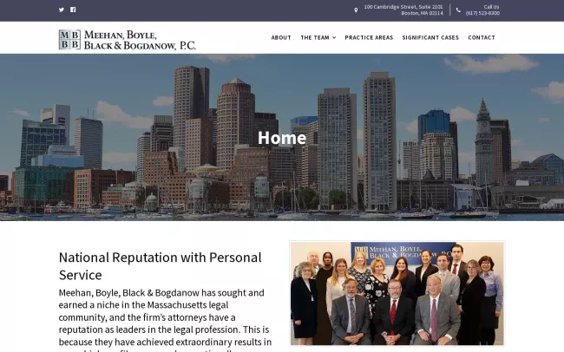Open the firm's Facebook page icon

pyautogui.click(x=73, y=10)
